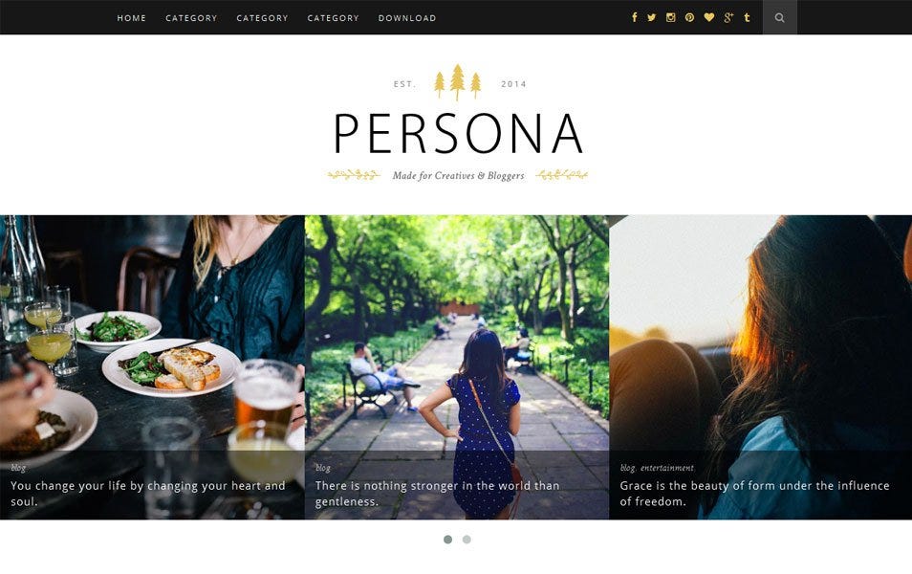This screenshot has height=574, width=912.
Task: Select the Download menu item
Action: [407, 18]
